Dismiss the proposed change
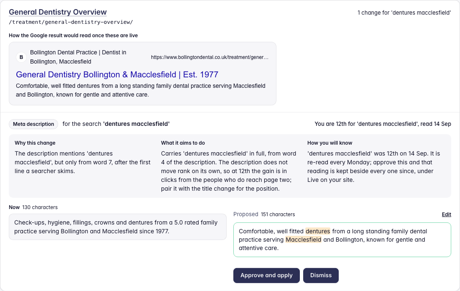Screen dimensions: 460x291 coord(321,276)
